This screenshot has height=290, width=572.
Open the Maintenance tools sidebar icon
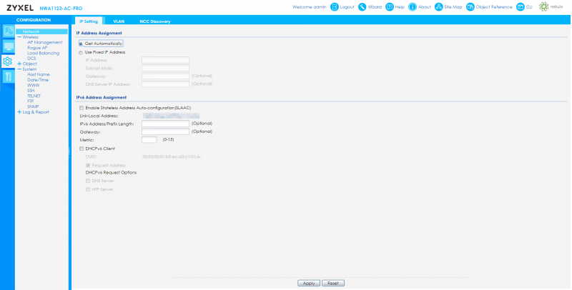(8, 76)
